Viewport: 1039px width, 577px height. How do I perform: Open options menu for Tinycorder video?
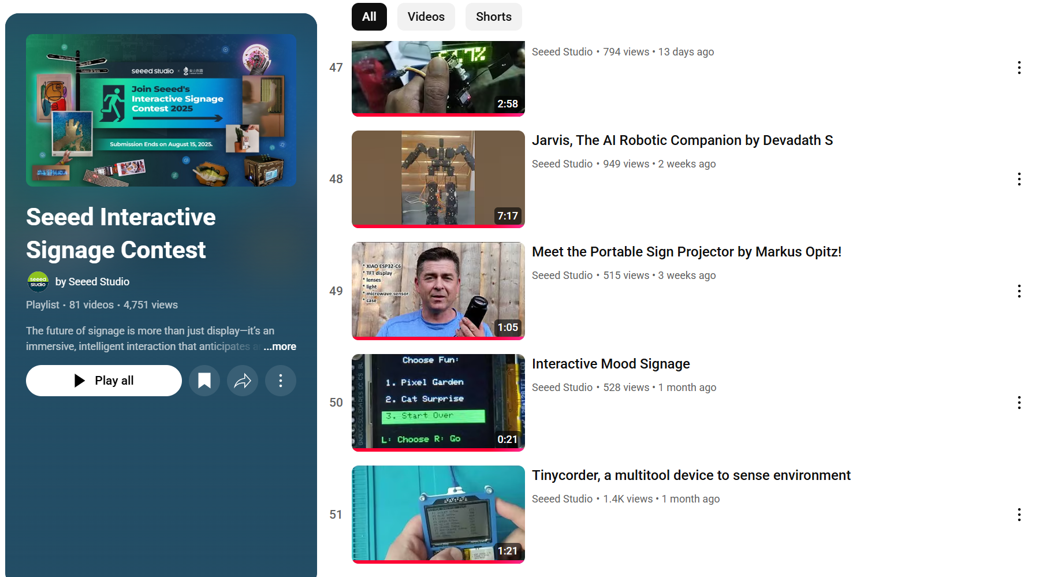point(1019,515)
